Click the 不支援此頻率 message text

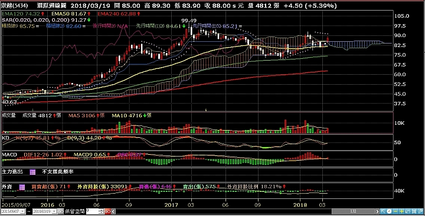[57, 172]
